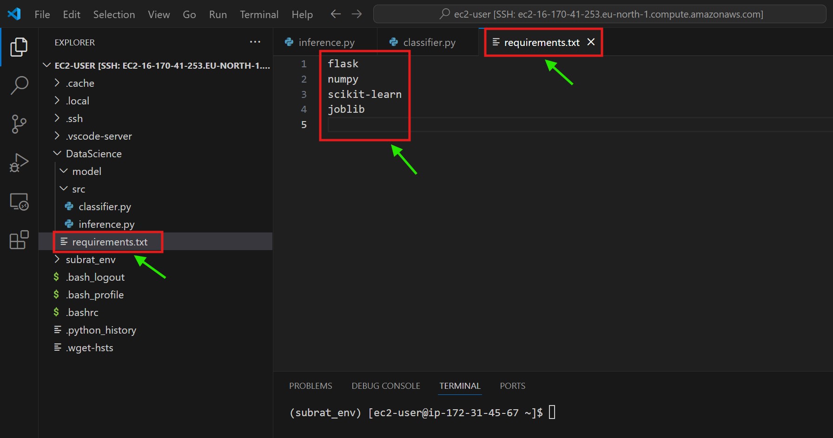Go back with the left arrow
Image resolution: width=833 pixels, height=438 pixels.
point(336,14)
